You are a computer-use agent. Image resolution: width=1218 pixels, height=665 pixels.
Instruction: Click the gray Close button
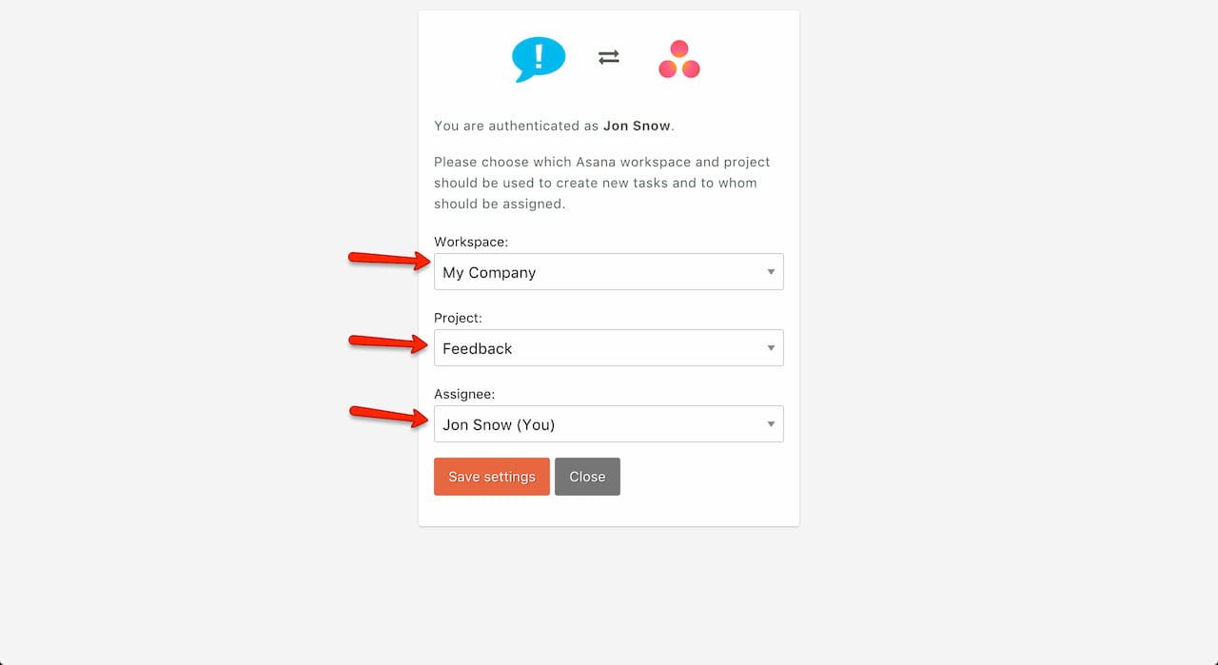pyautogui.click(x=587, y=477)
